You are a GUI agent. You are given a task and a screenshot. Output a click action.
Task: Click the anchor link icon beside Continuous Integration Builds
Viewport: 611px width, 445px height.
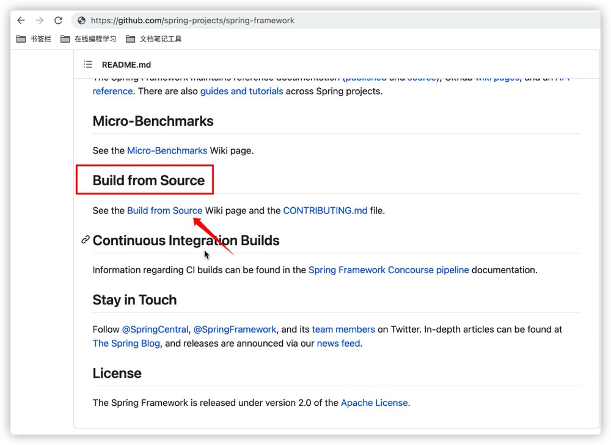tap(86, 240)
